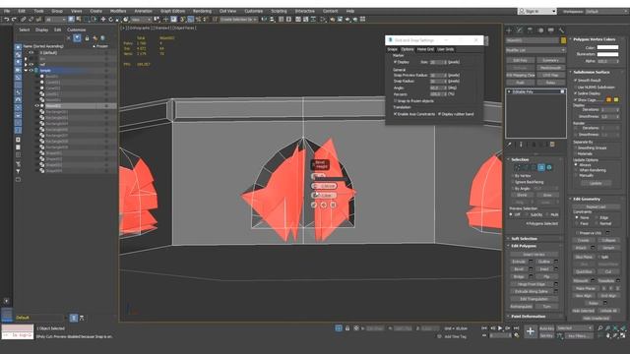Open vertex Illumination swatch
The height and width of the screenshot is (354, 630).
click(607, 54)
